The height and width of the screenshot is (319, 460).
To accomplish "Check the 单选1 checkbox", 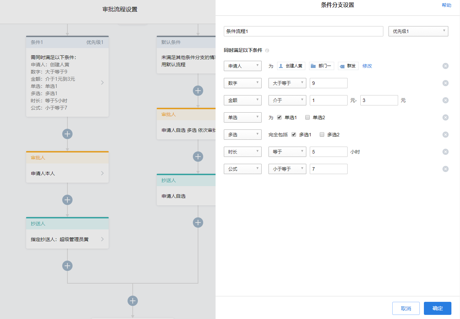I will click(279, 117).
